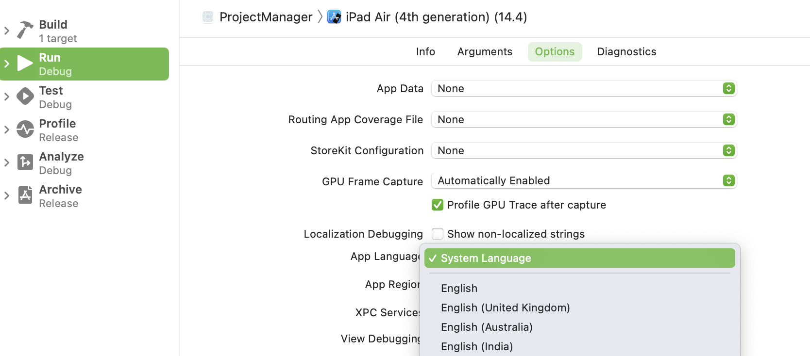This screenshot has height=356, width=810.
Task: Choose English (Australia) from language list
Action: (x=487, y=327)
